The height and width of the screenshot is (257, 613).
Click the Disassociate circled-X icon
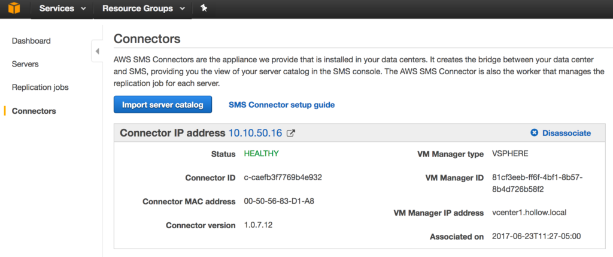tap(534, 133)
